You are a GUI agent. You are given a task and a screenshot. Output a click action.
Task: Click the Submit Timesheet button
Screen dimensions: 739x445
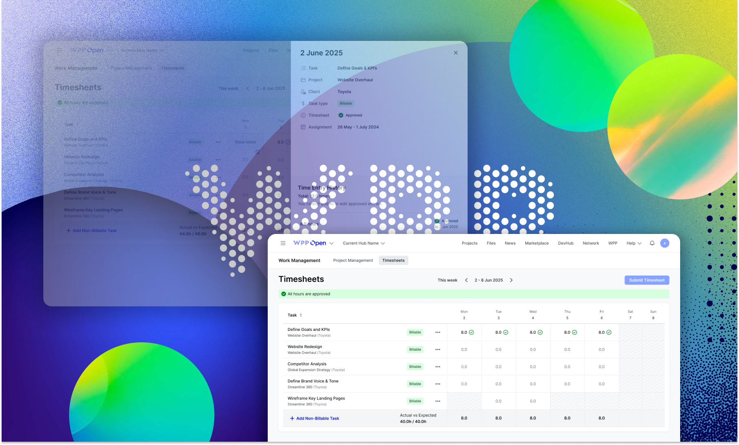pyautogui.click(x=647, y=280)
